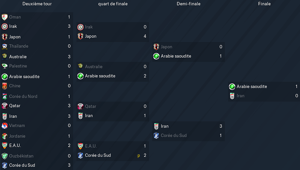300x170 pixels.
Task: Click the Palestine team badge
Action: [4, 66]
